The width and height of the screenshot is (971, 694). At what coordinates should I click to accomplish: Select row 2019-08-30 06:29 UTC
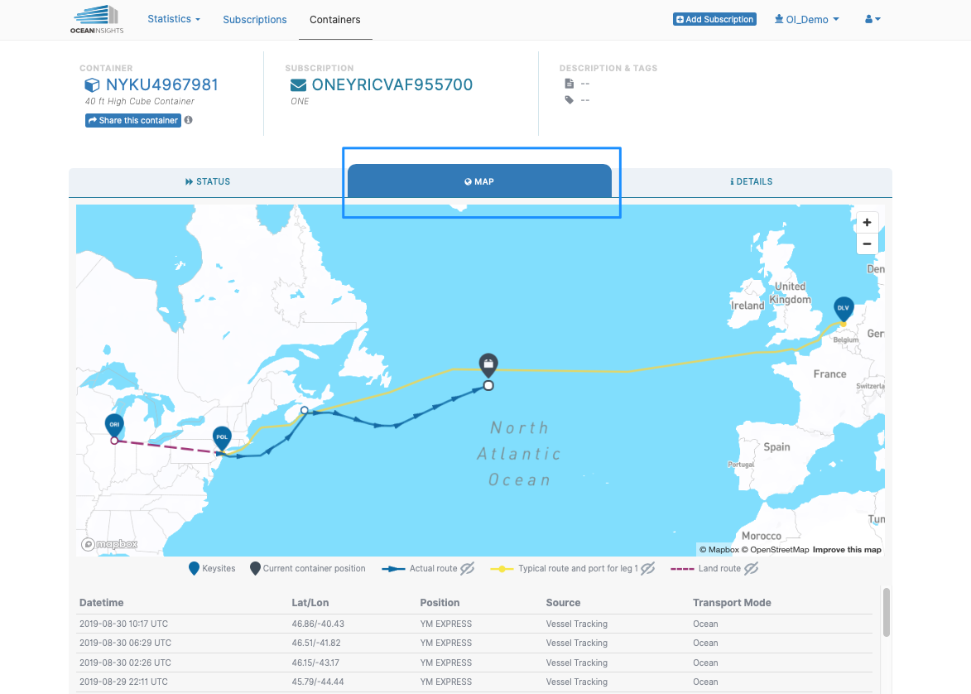point(474,643)
